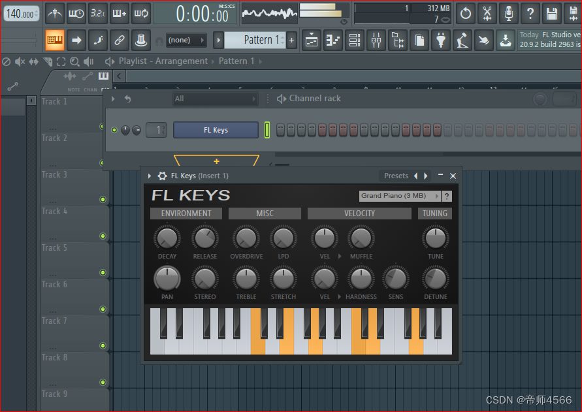582x412 pixels.
Task: Add new pattern with plus button
Action: [x=292, y=40]
